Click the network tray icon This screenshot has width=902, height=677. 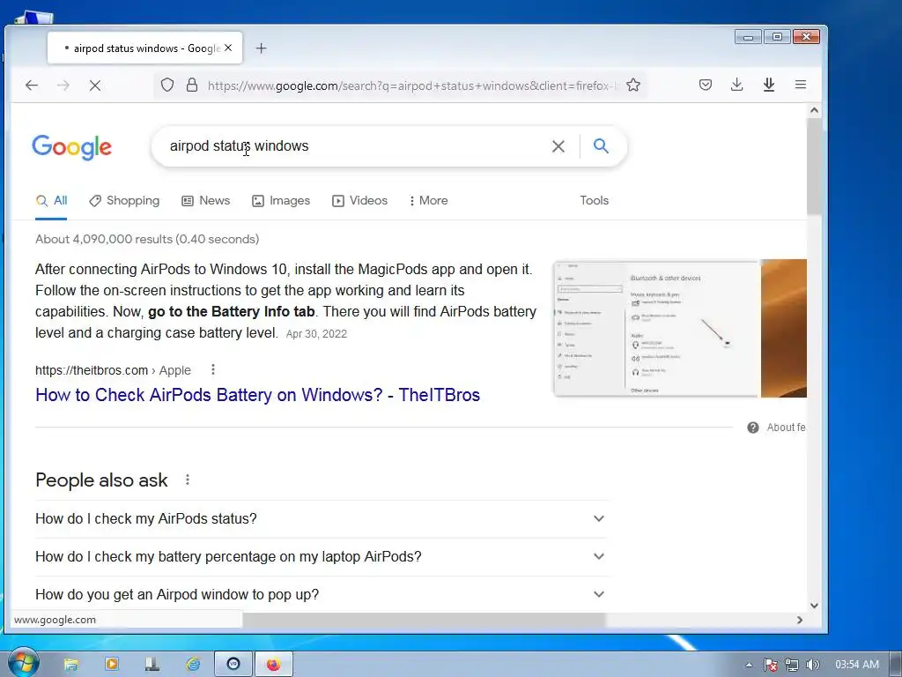click(x=792, y=665)
